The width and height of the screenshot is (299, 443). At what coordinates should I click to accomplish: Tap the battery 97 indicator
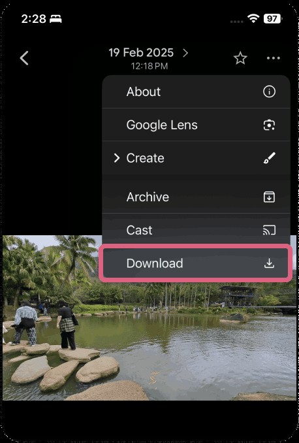tap(272, 19)
